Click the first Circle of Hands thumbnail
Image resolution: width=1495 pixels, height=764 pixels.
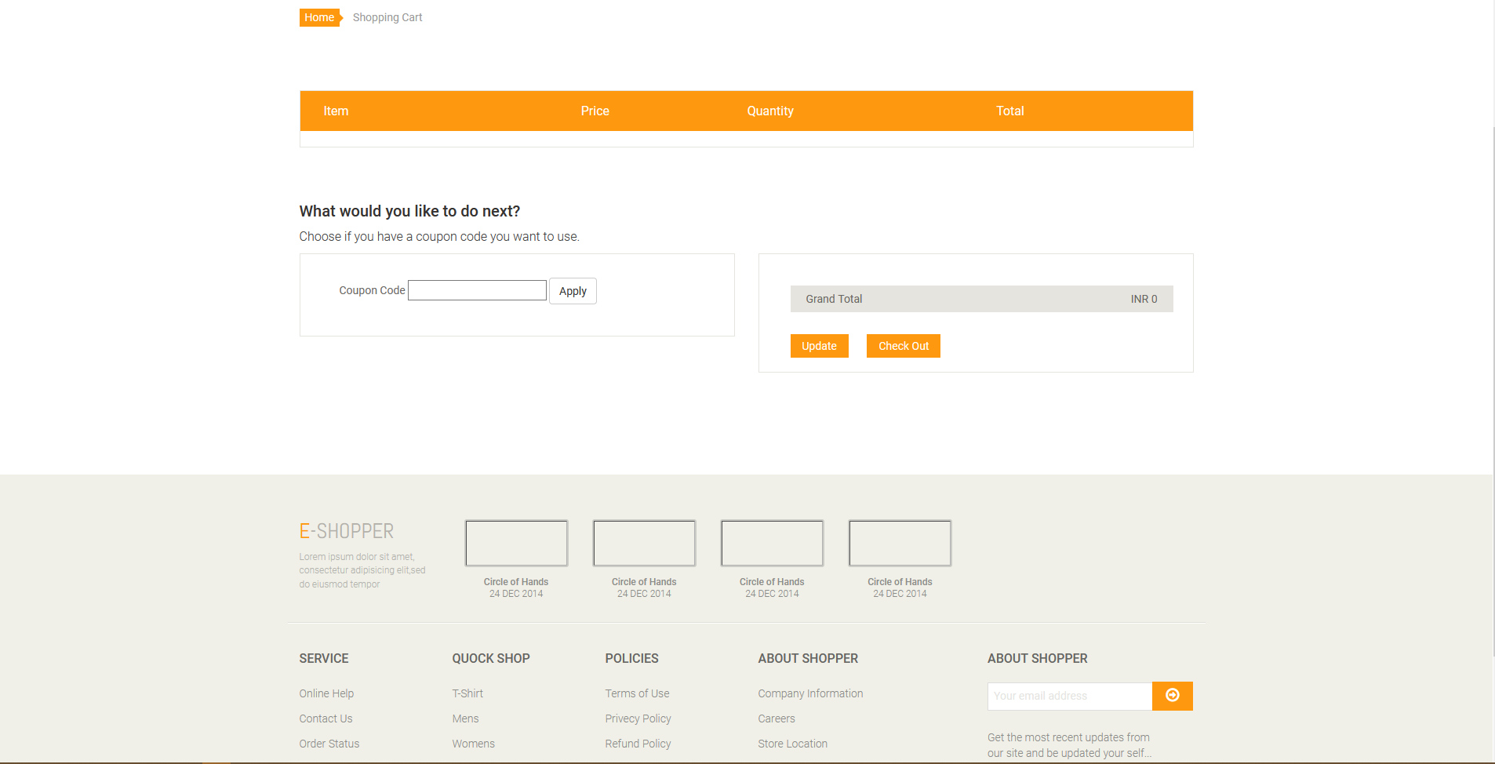pos(515,543)
